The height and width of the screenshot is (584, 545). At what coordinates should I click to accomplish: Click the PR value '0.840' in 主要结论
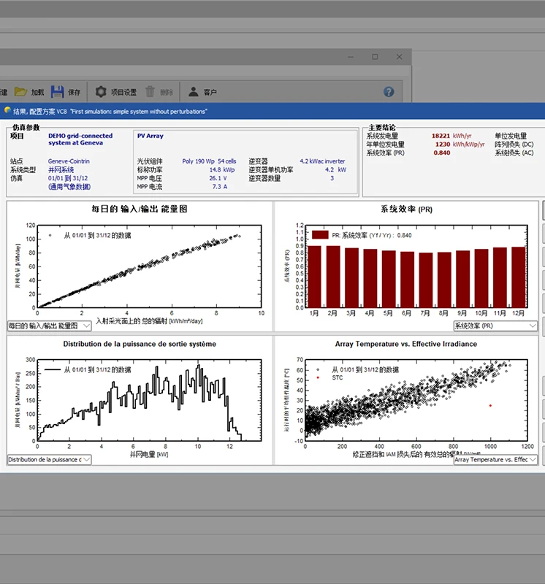442,153
